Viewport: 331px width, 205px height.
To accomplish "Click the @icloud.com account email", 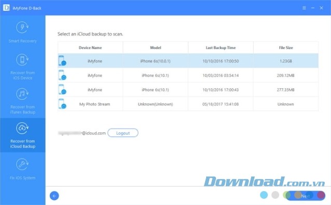I will (x=82, y=133).
